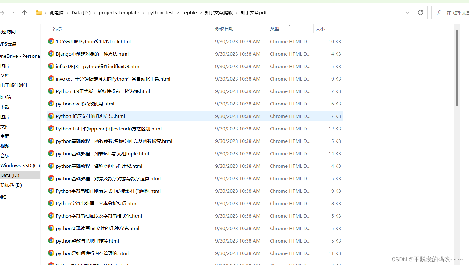469x265 pixels.
Task: Expand chevron after projects_template breadcrumb
Action: tap(143, 12)
